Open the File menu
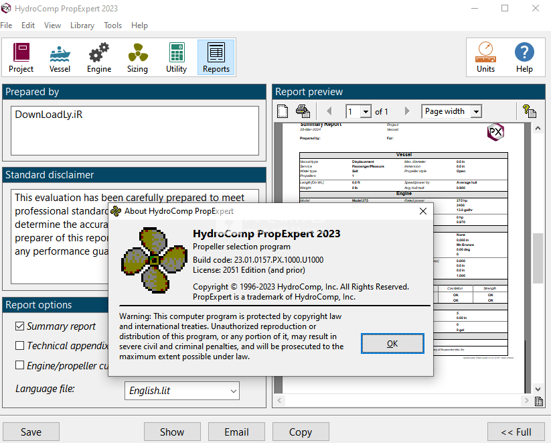Image resolution: width=551 pixels, height=443 pixels. click(6, 25)
